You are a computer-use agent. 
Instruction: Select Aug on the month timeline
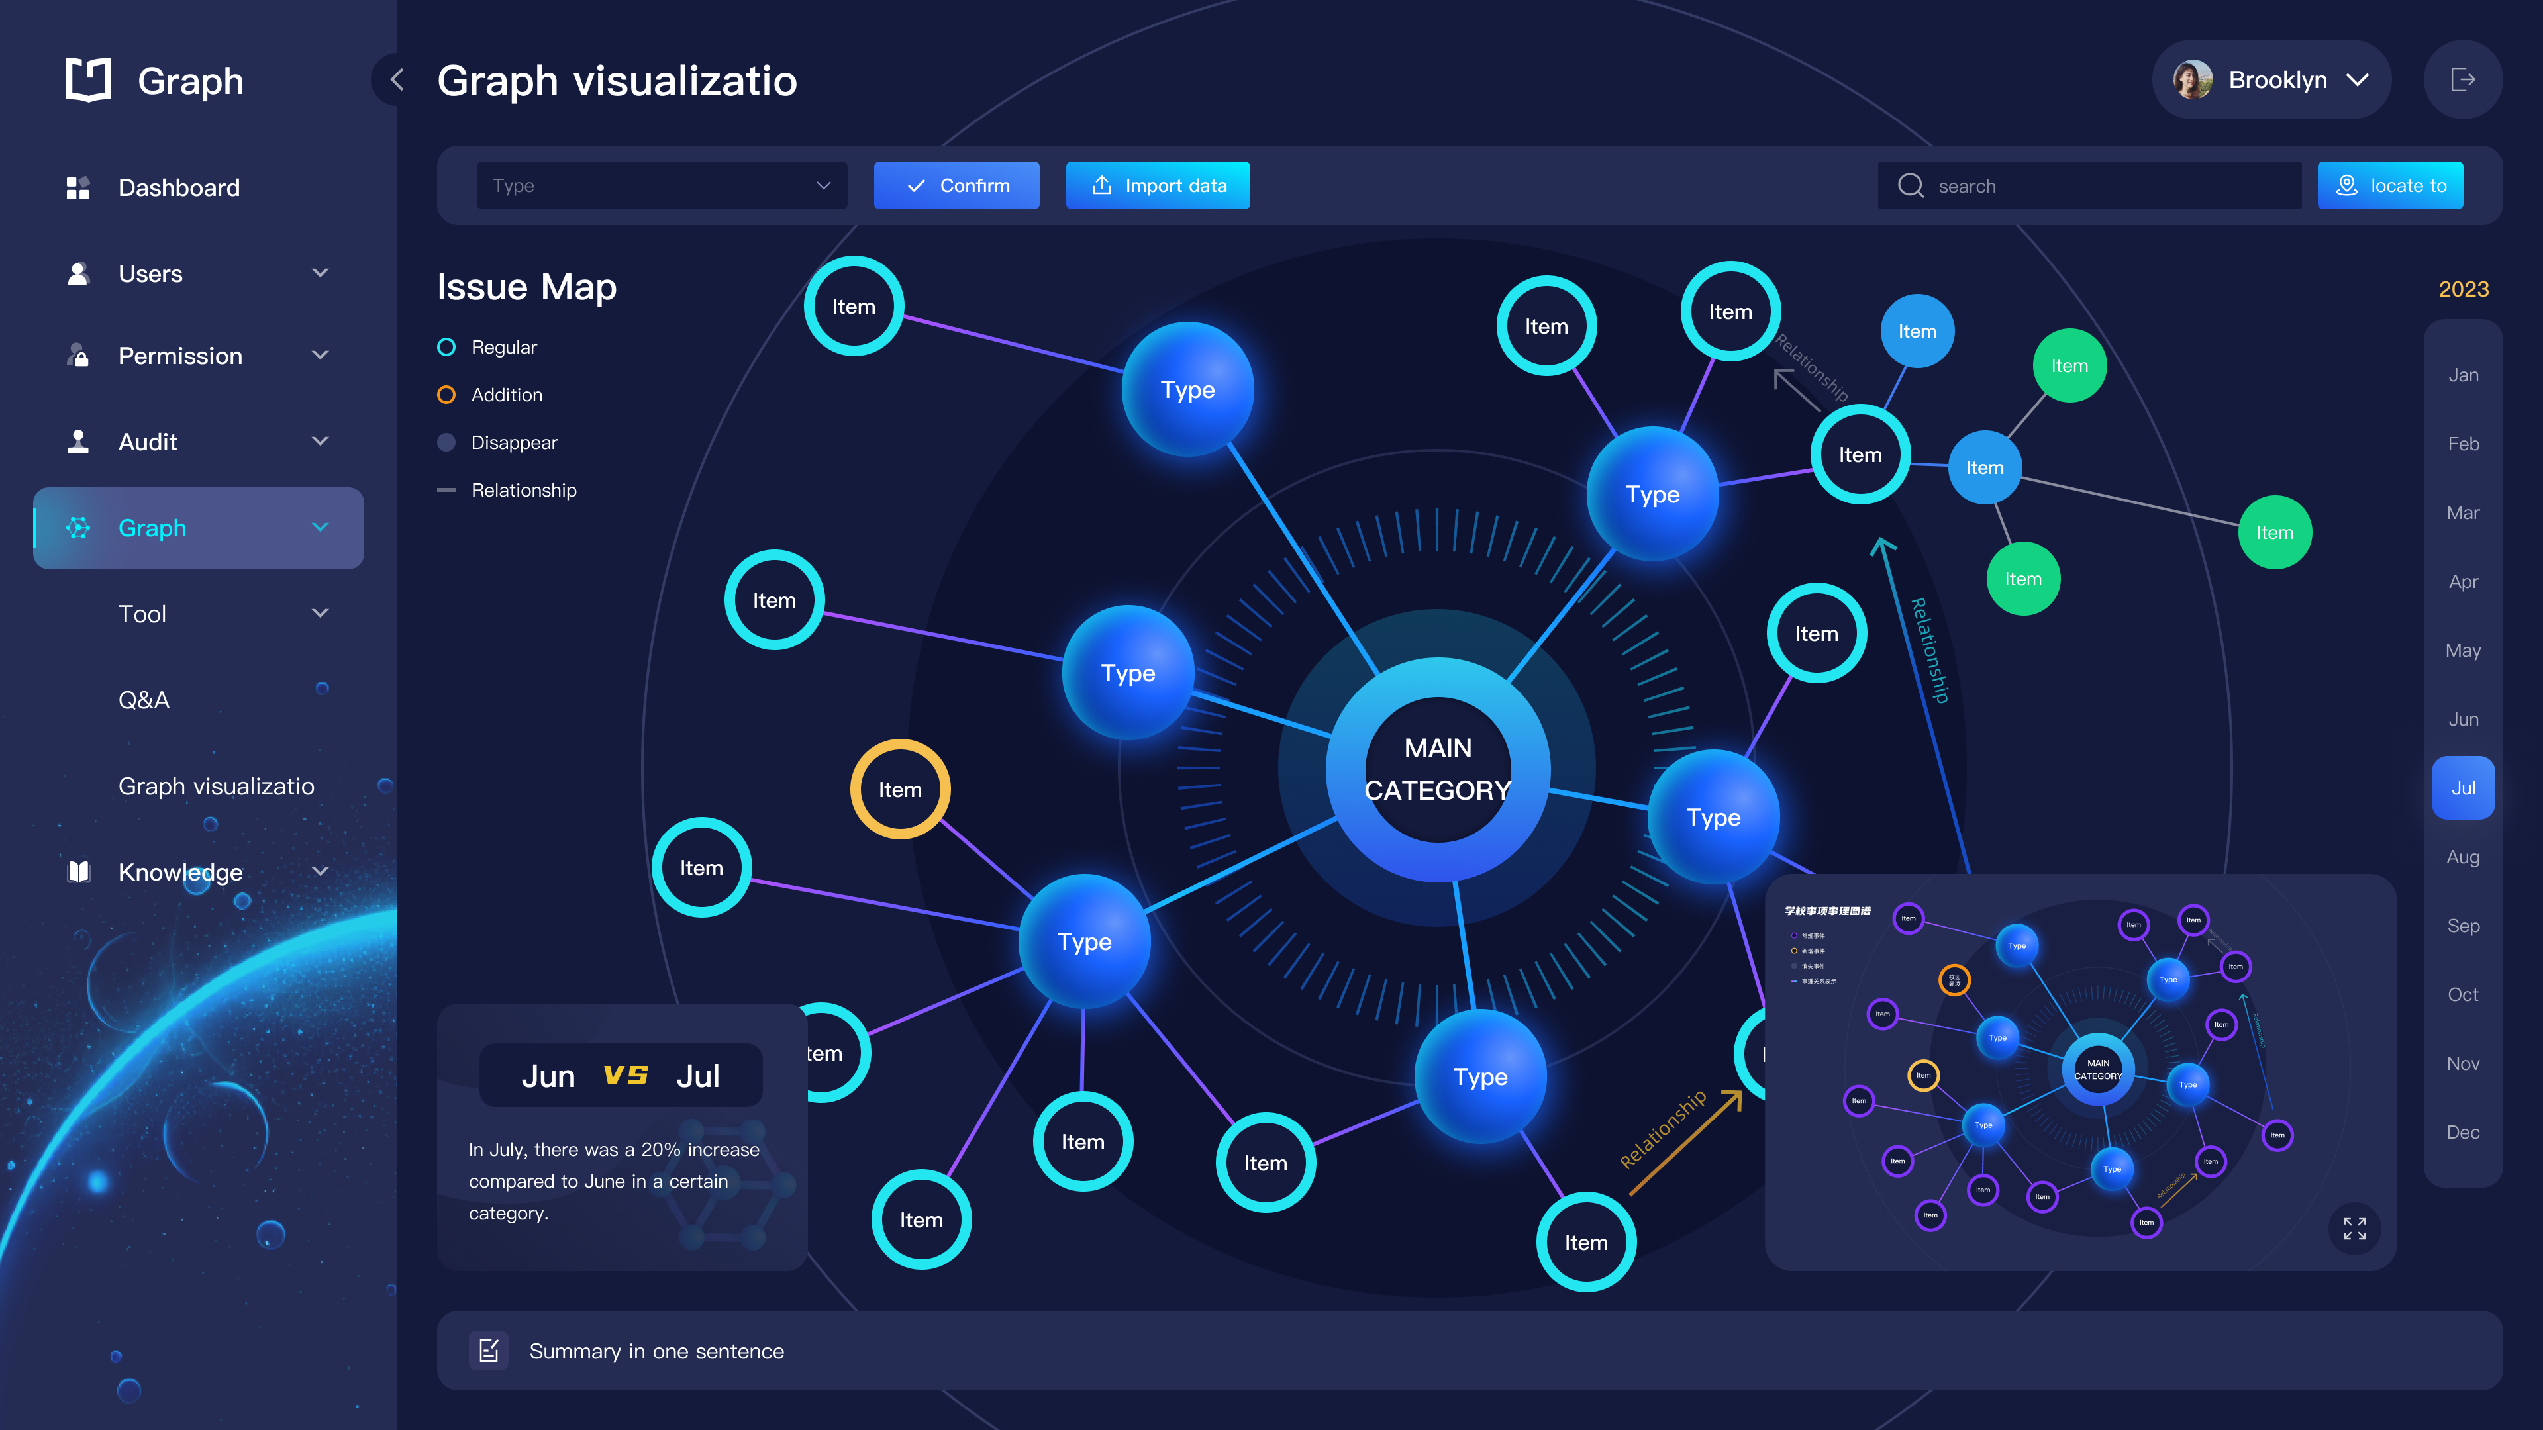click(2462, 857)
